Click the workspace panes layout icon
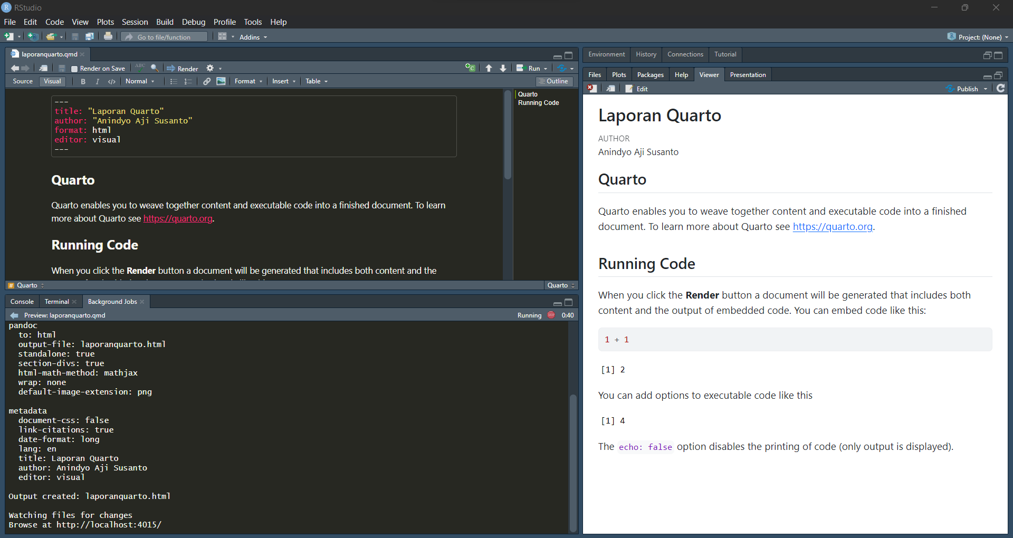1013x538 pixels. click(x=223, y=37)
